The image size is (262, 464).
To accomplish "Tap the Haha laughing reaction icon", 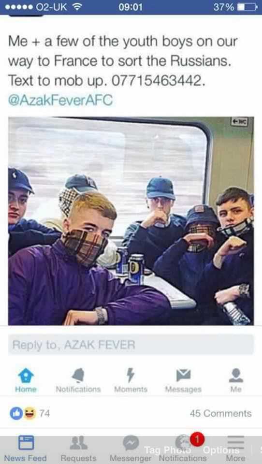I will (29, 413).
